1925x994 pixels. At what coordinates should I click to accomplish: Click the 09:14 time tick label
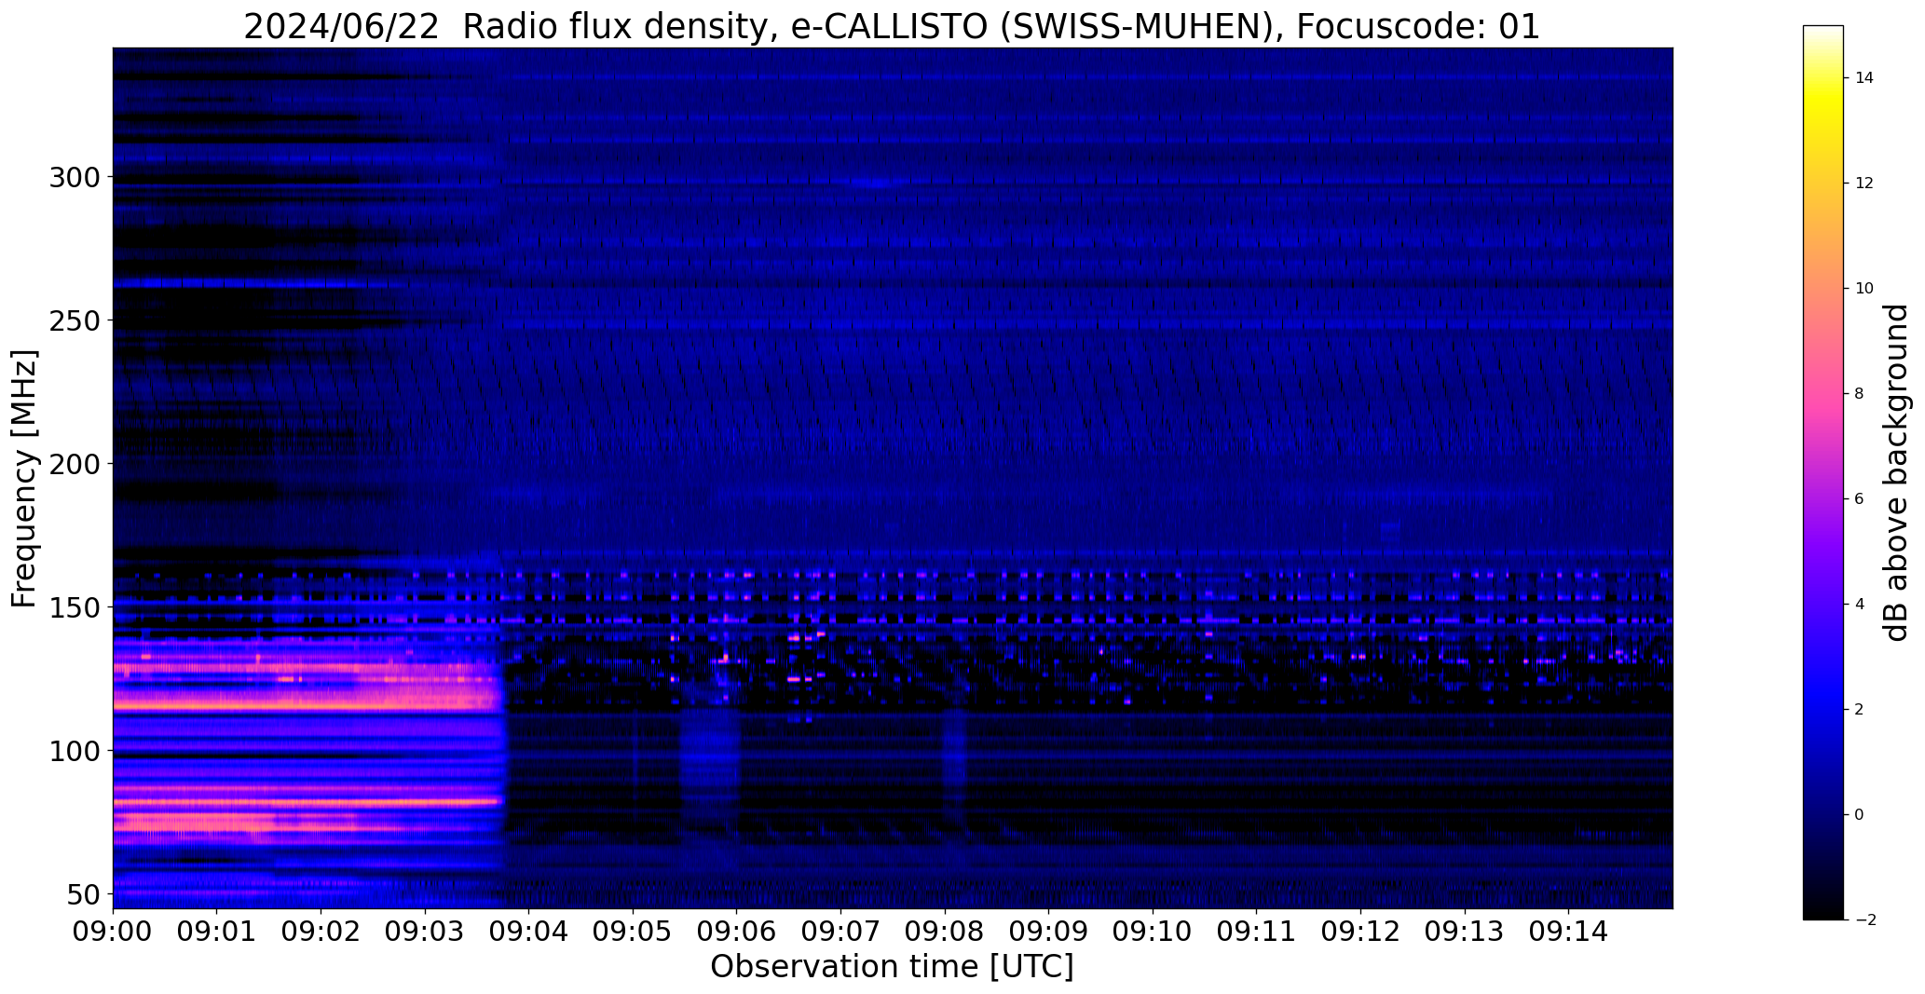(x=1569, y=932)
